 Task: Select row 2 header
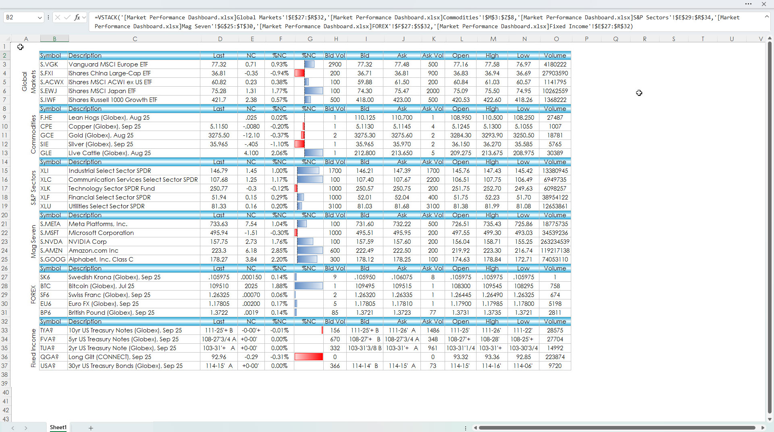click(x=5, y=56)
